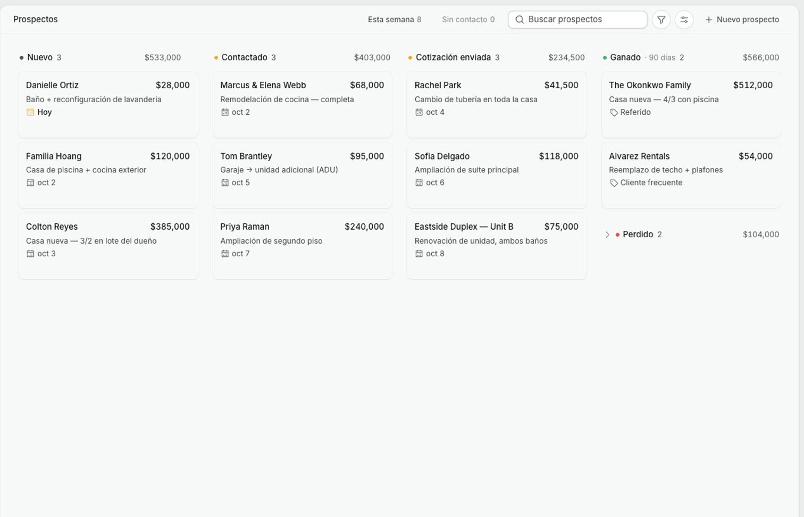Click the green Ganado status dot
Image resolution: width=804 pixels, height=517 pixels.
point(605,57)
